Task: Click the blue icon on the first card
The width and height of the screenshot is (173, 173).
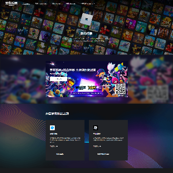Action: pyautogui.click(x=52, y=128)
